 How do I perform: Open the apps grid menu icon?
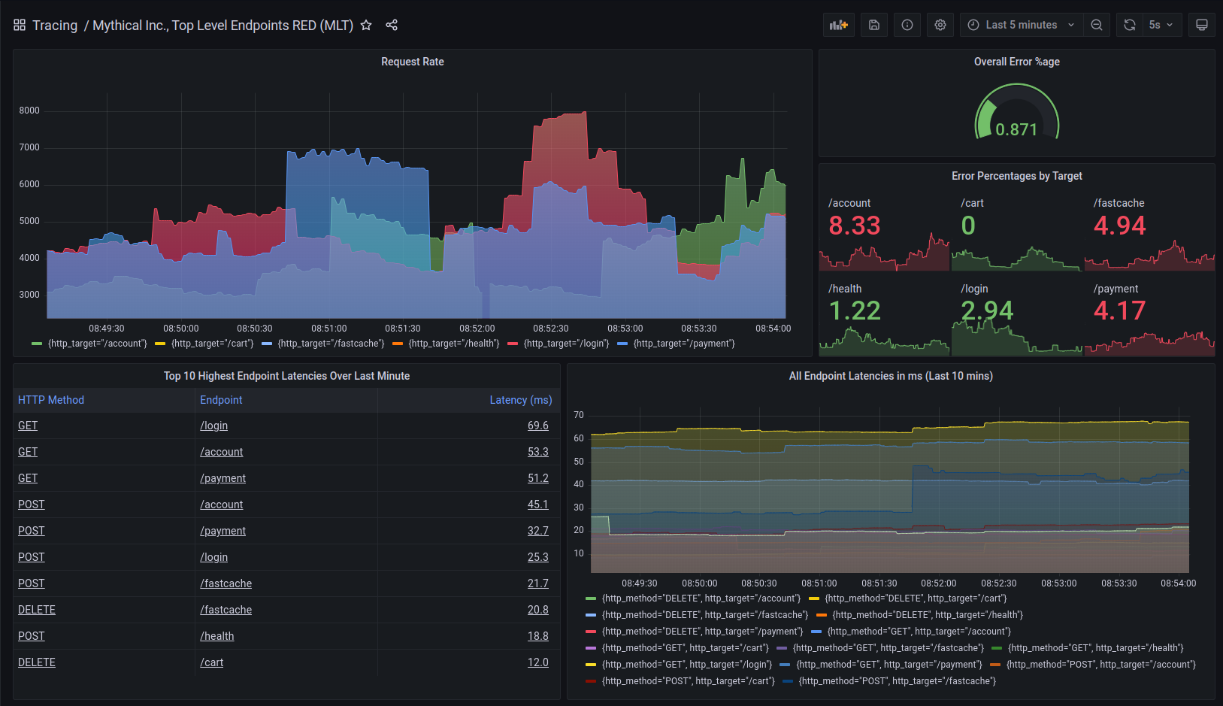pos(20,24)
